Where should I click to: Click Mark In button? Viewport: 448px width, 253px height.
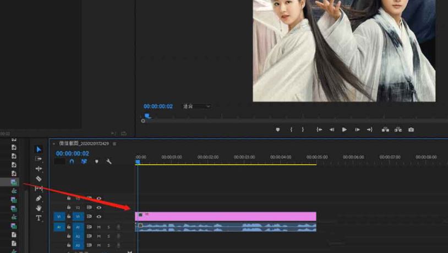coord(291,130)
